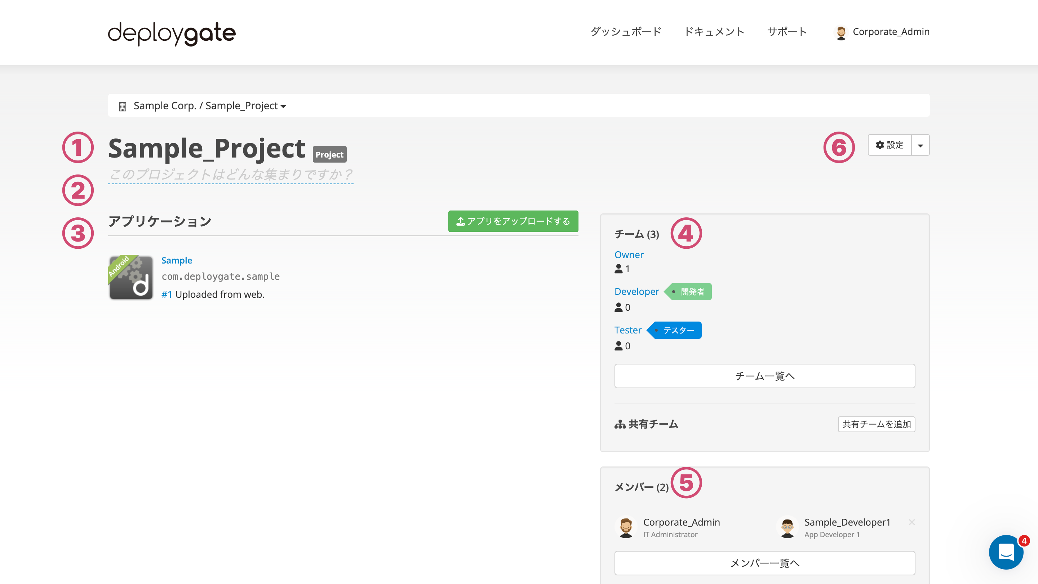Click the building icon in the breadcrumb
Viewport: 1038px width, 584px height.
click(123, 106)
